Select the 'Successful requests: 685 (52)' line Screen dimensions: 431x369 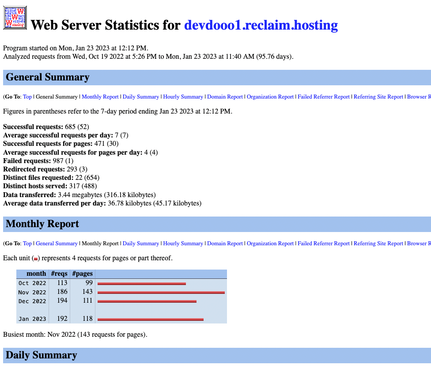point(46,127)
